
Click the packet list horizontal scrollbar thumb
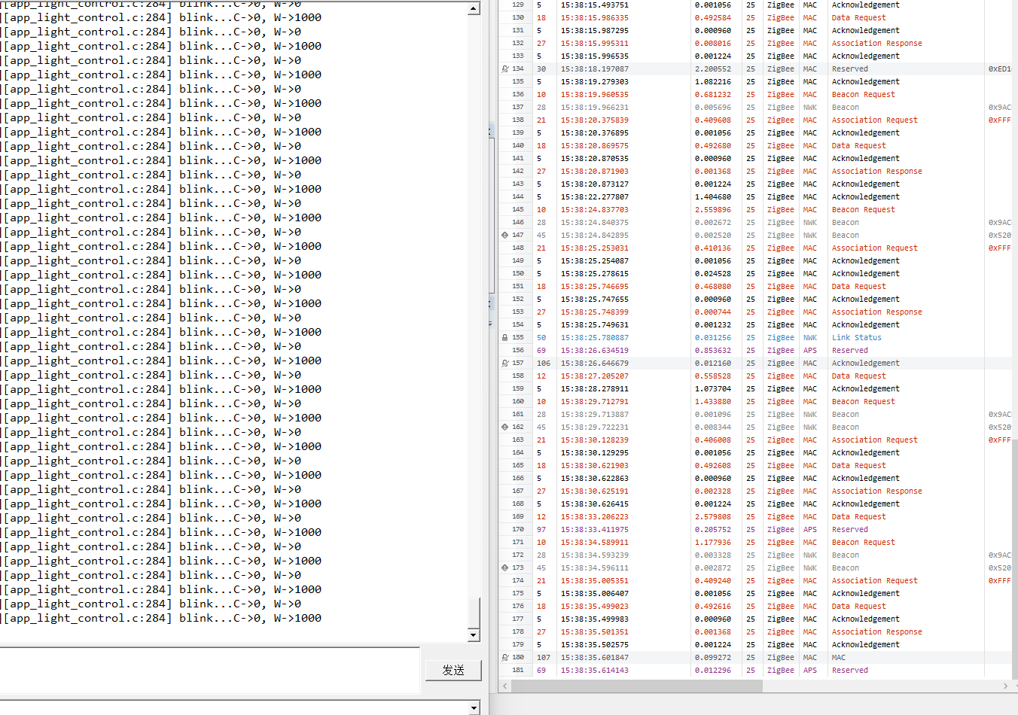point(637,686)
